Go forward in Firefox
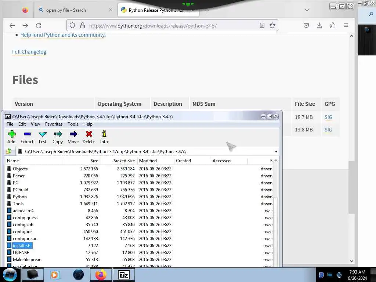The width and height of the screenshot is (376, 282). pyautogui.click(x=25, y=25)
